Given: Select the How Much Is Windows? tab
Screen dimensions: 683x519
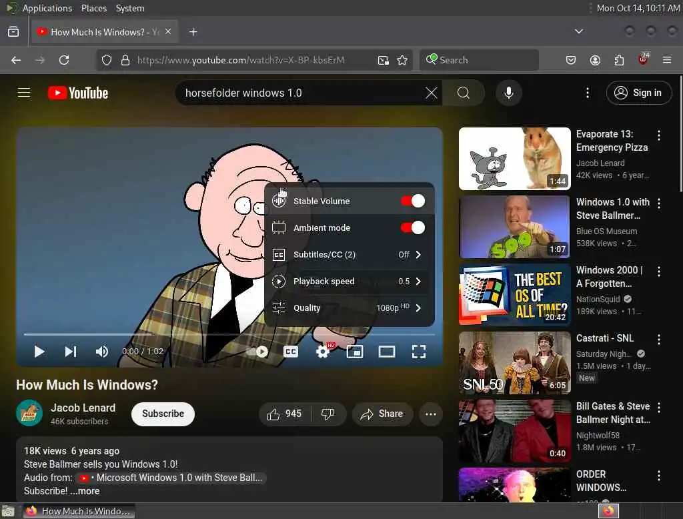Looking at the screenshot, I should click(105, 32).
